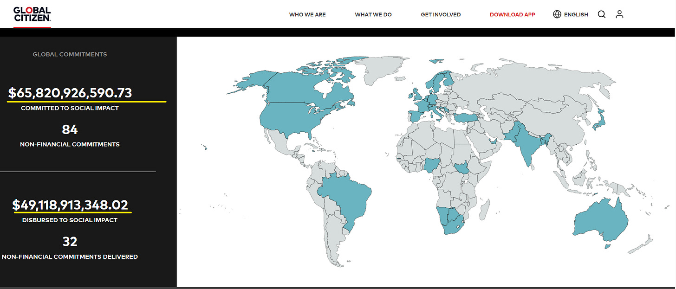Open the search magnifier icon

pyautogui.click(x=601, y=14)
